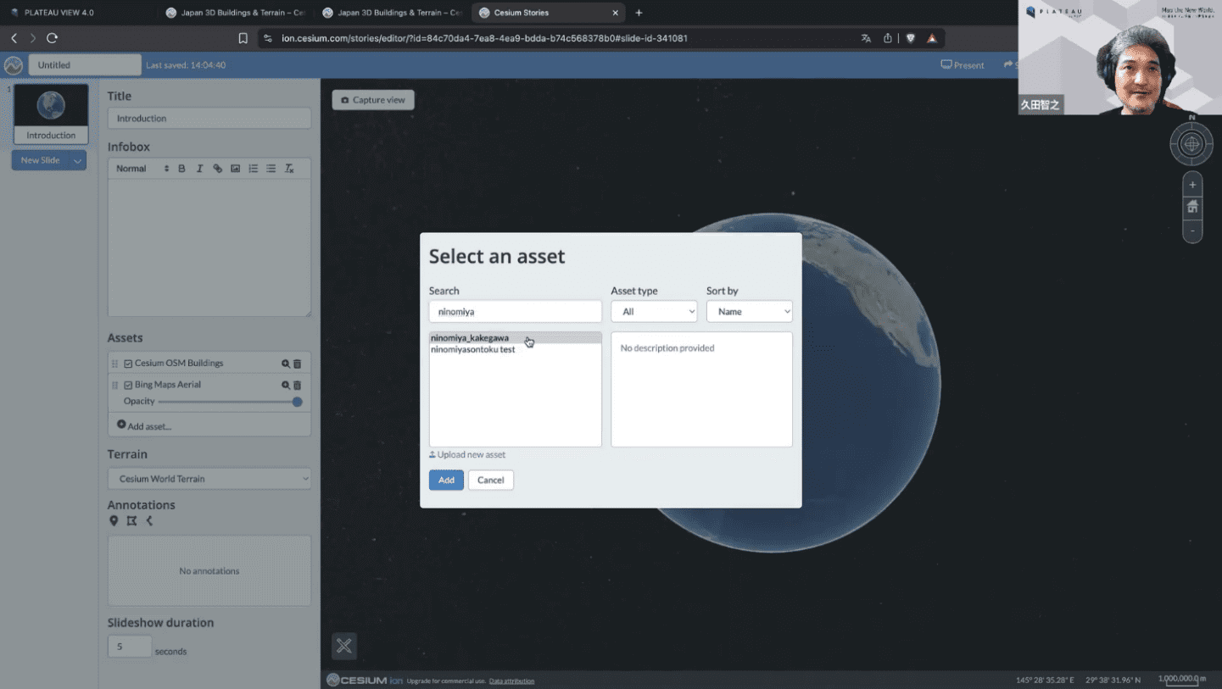Open the Sort by Name dropdown

click(x=749, y=312)
